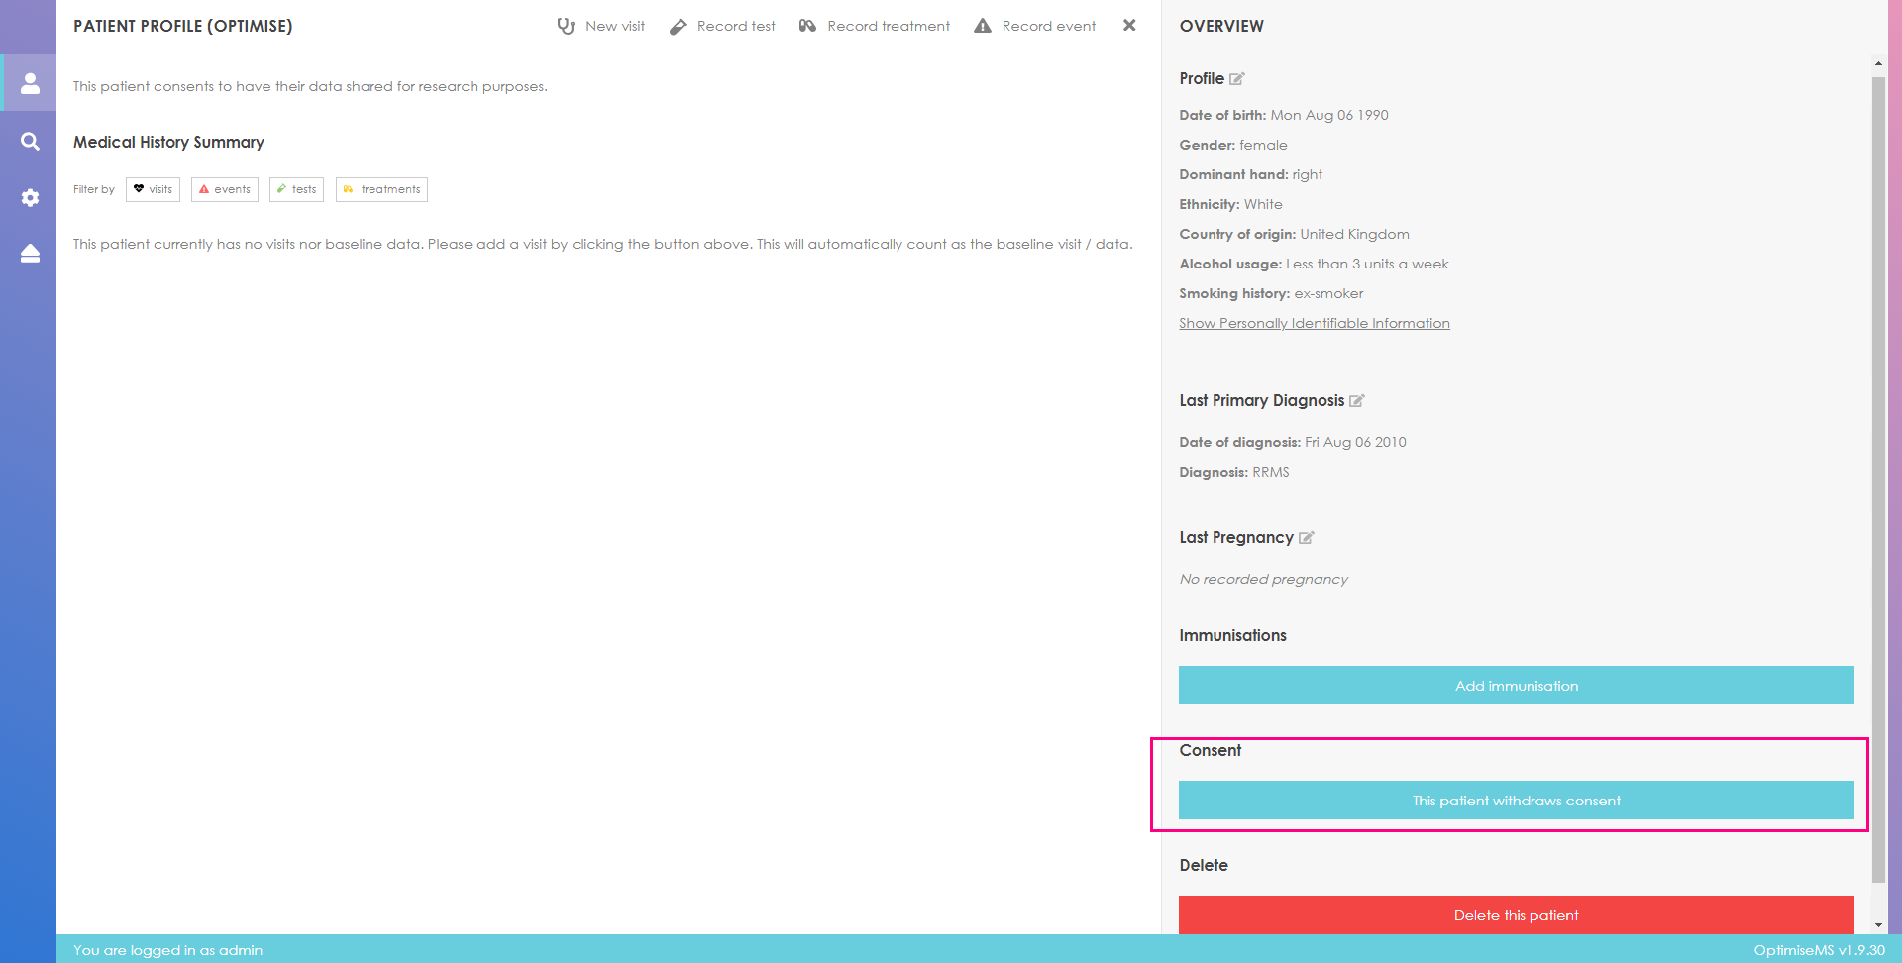Start a New visit

tap(600, 26)
